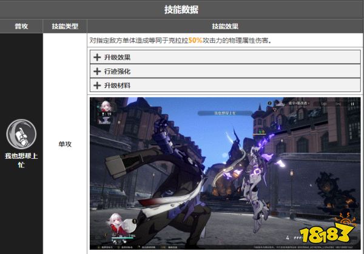Click the orange 50% damage value

(195, 41)
